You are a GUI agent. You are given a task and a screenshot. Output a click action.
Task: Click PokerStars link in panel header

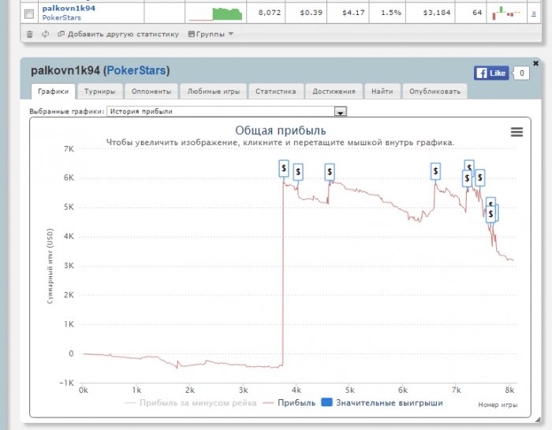(x=136, y=70)
